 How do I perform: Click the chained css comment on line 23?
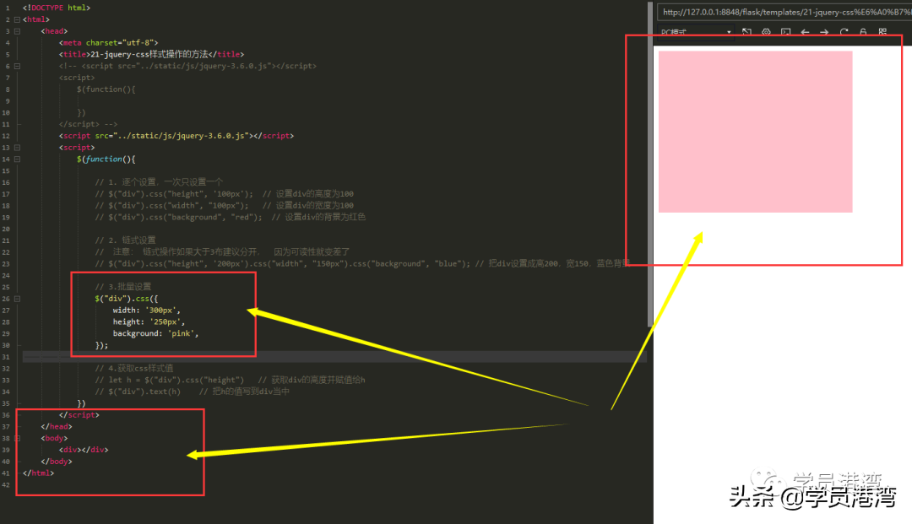tap(362, 263)
